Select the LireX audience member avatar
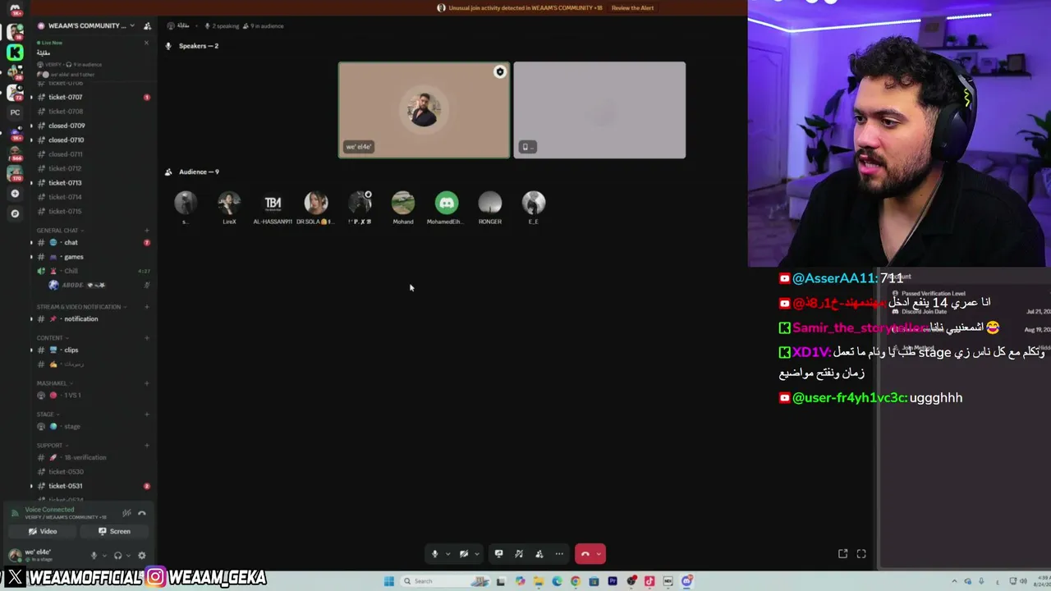Viewport: 1051px width, 591px height. click(x=229, y=203)
